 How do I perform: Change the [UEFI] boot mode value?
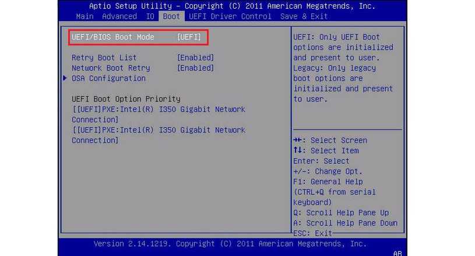[189, 37]
